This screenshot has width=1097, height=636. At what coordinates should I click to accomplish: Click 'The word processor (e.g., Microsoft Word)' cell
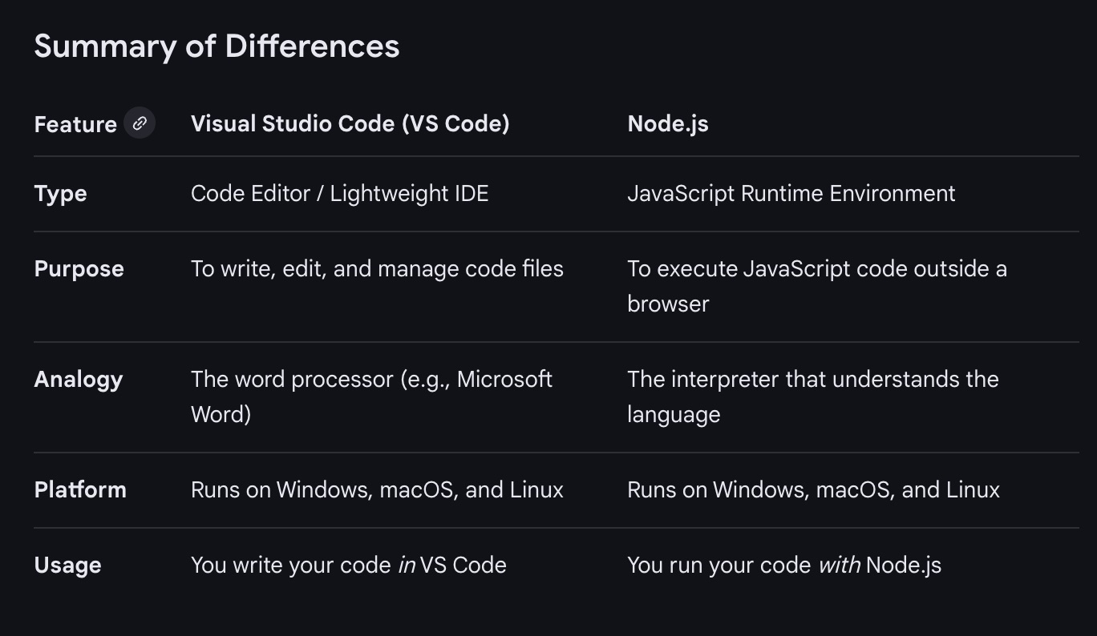(371, 397)
